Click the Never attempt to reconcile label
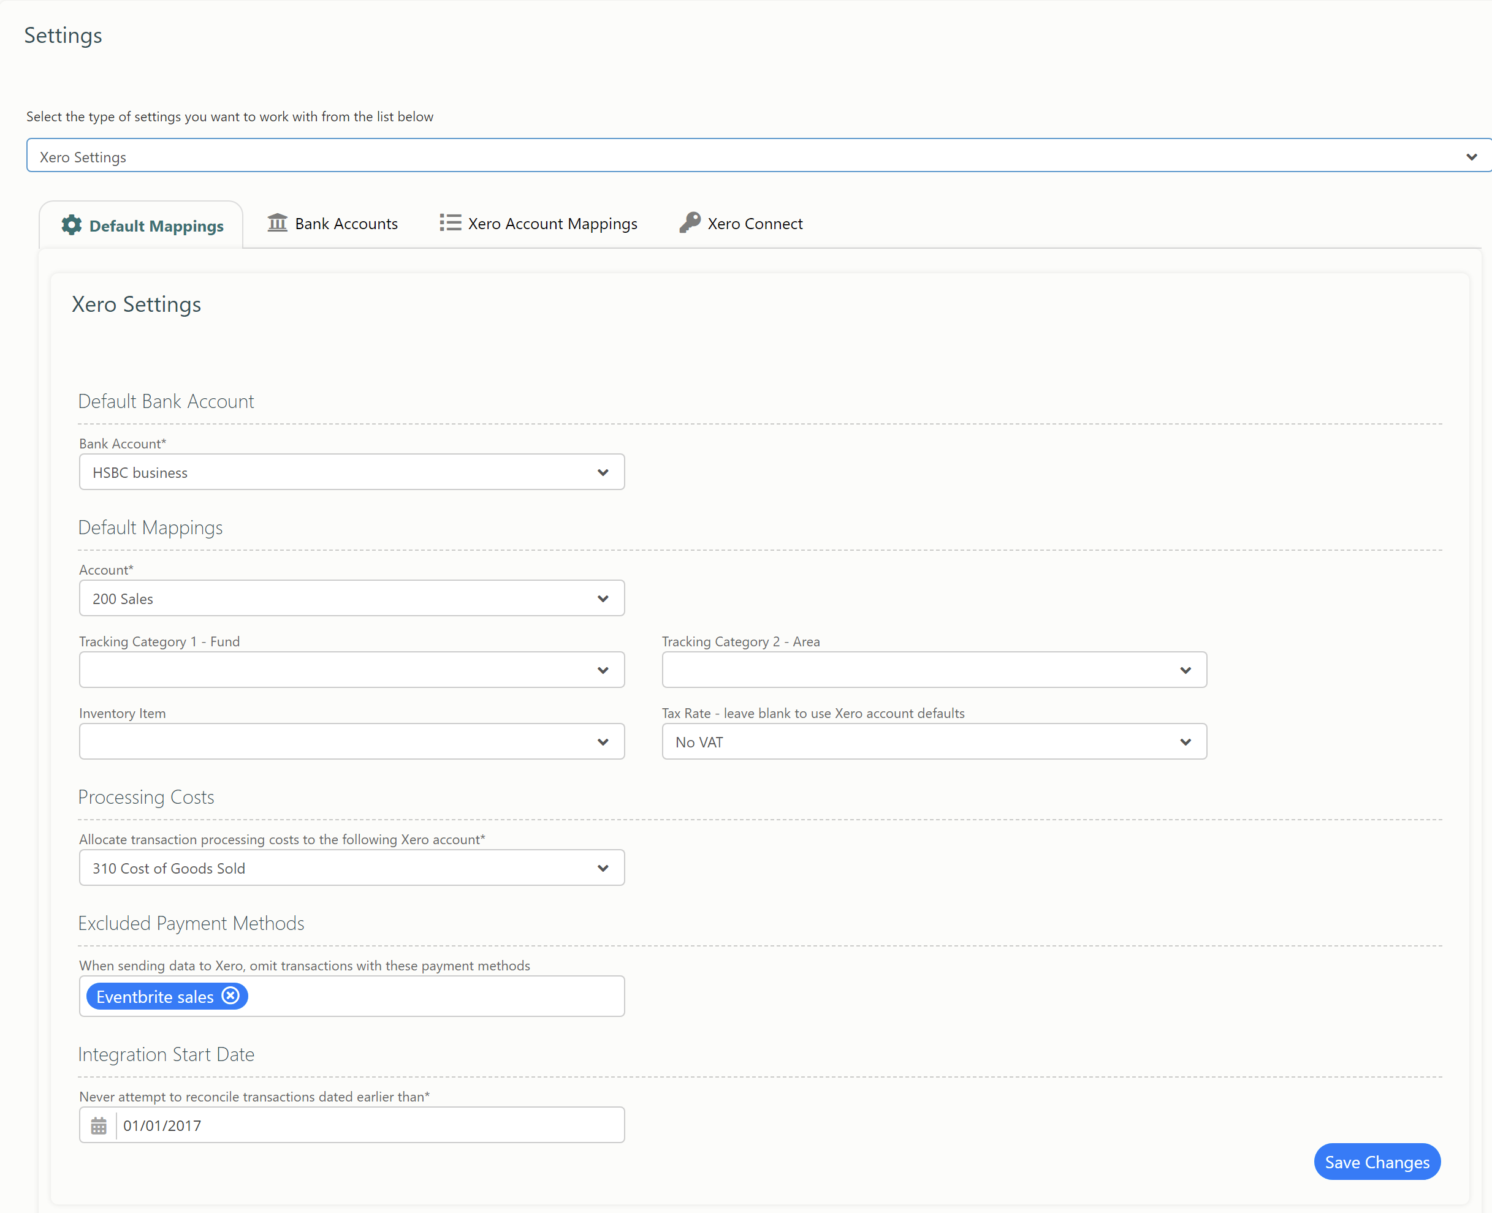Screen dimensions: 1492x1213 254,1097
